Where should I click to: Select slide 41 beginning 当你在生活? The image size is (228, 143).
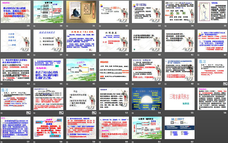pyautogui.click(x=180, y=41)
